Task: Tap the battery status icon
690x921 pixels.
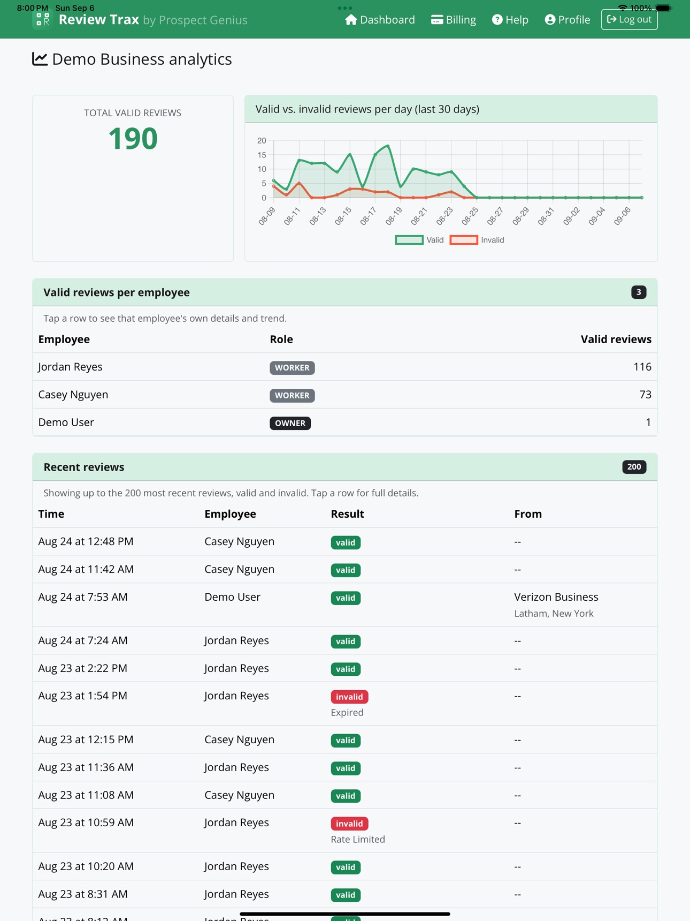Action: (x=663, y=8)
